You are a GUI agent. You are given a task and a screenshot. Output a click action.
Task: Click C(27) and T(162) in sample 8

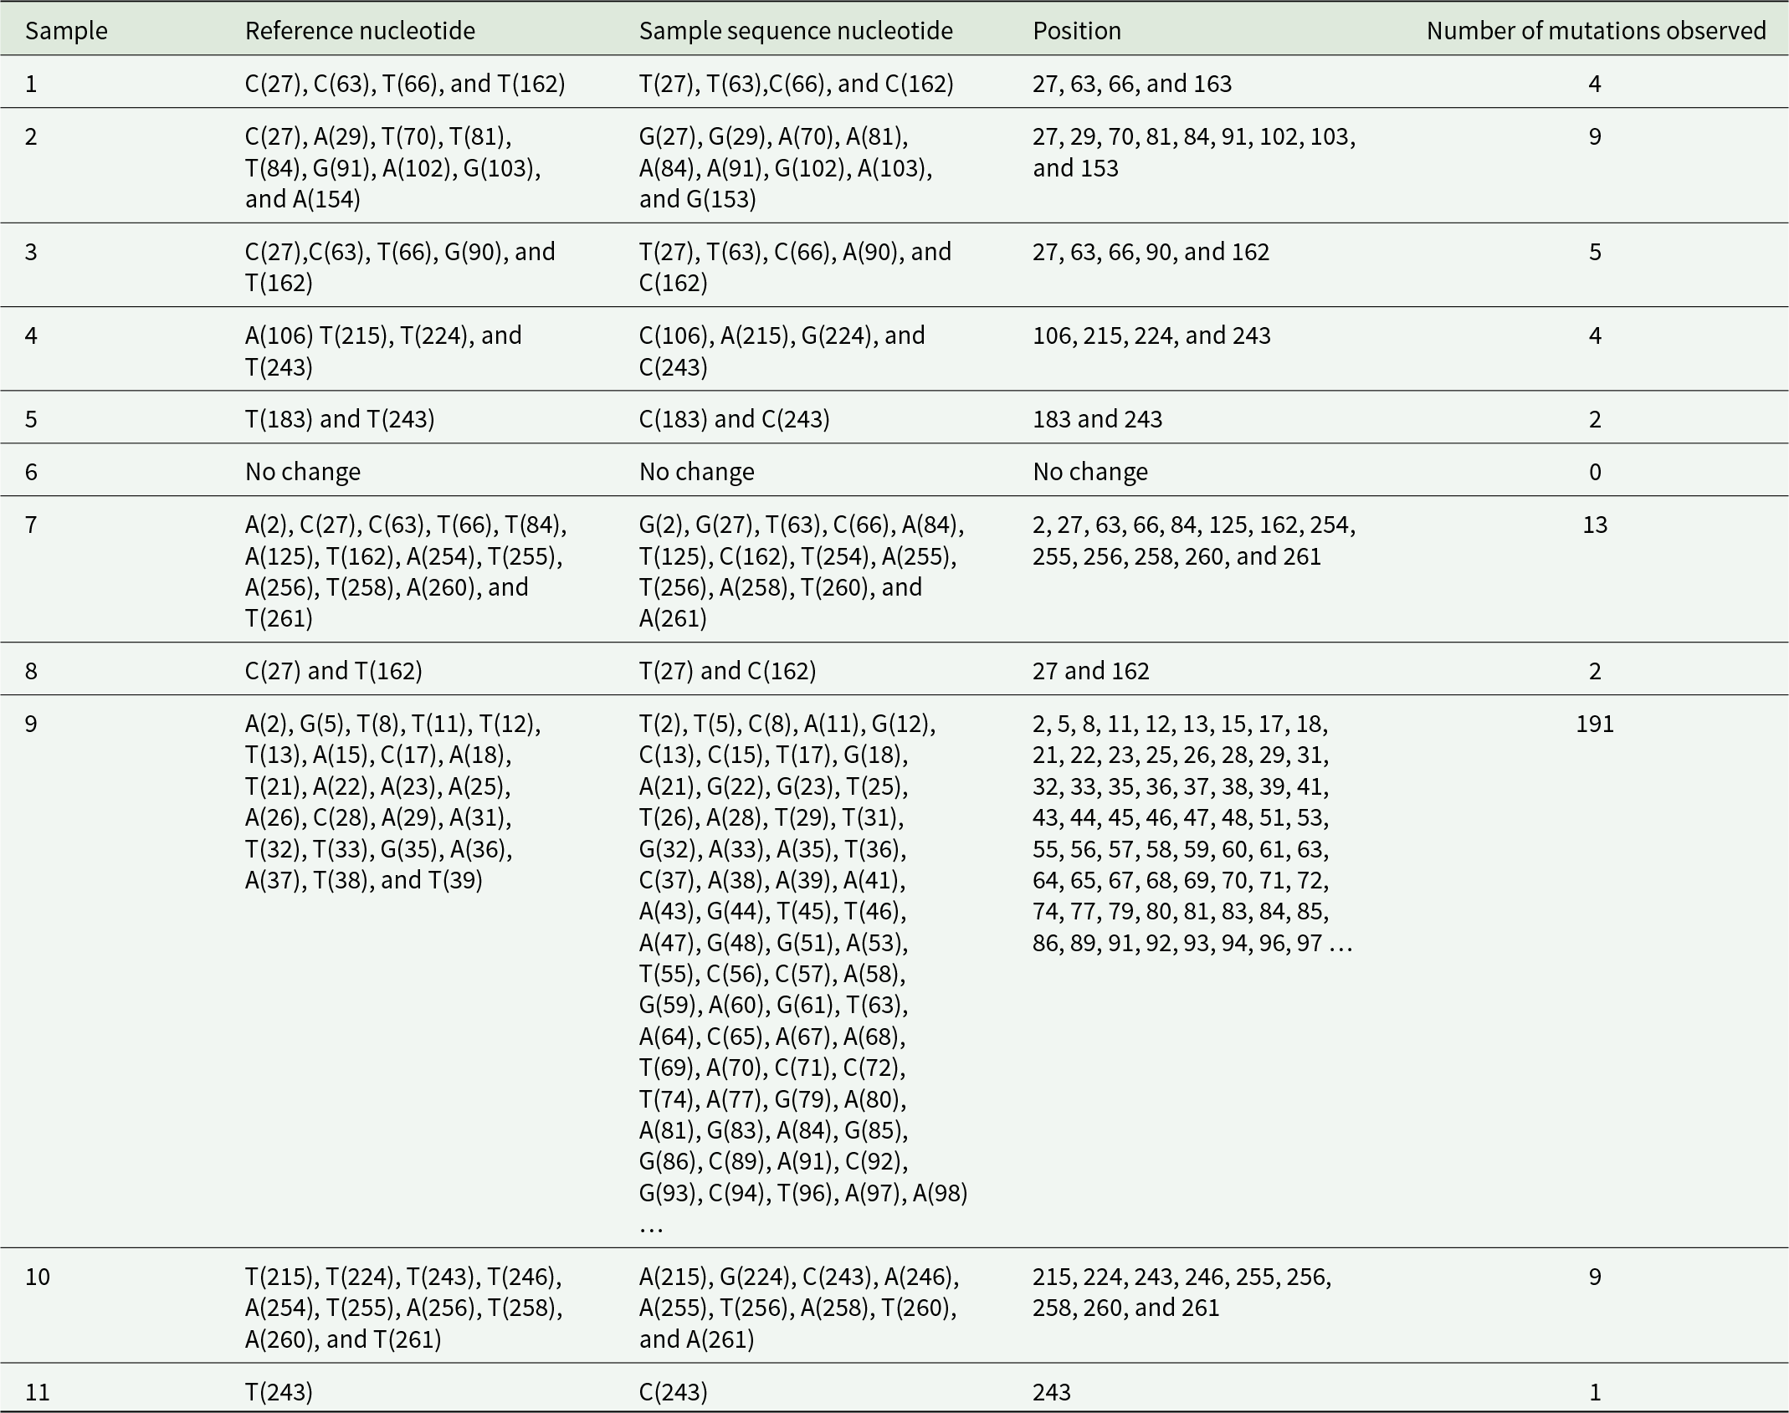coord(334,671)
